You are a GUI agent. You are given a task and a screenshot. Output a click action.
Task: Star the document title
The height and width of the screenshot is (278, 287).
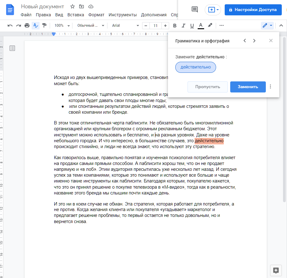click(x=72, y=6)
